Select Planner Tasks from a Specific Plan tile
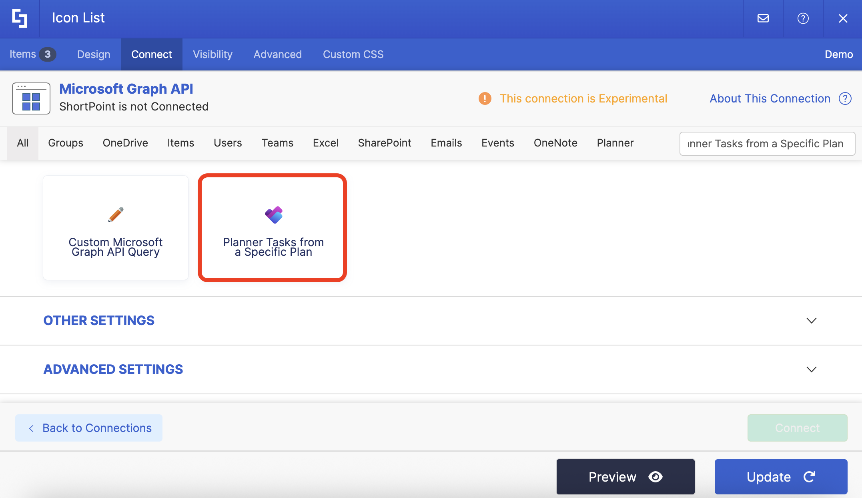This screenshot has width=862, height=498. pyautogui.click(x=273, y=228)
